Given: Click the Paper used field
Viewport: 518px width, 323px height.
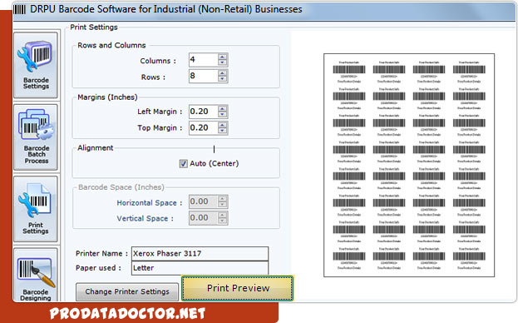Looking at the screenshot, I should point(200,268).
